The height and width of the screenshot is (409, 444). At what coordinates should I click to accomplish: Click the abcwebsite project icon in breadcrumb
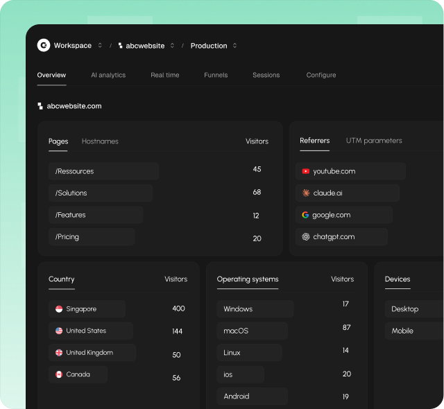coord(120,46)
